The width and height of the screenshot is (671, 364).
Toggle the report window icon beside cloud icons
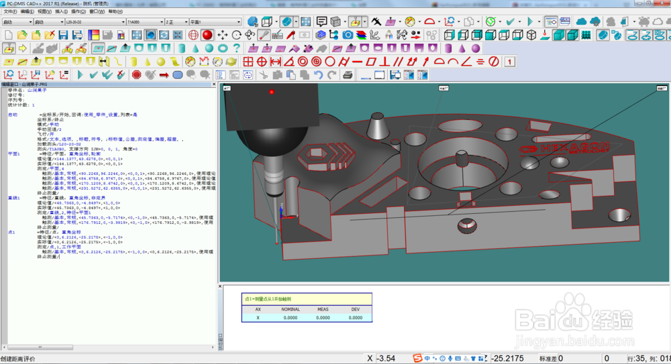click(x=565, y=21)
